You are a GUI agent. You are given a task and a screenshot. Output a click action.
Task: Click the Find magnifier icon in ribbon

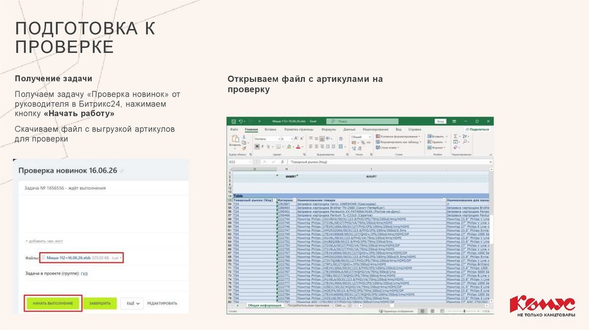[465, 142]
